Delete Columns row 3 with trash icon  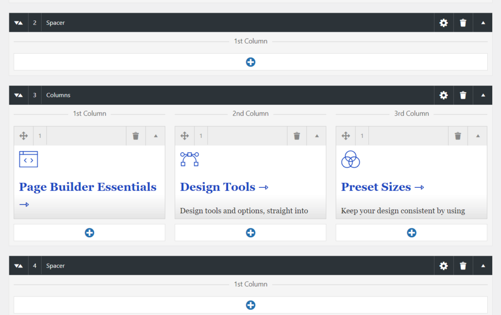[463, 95]
